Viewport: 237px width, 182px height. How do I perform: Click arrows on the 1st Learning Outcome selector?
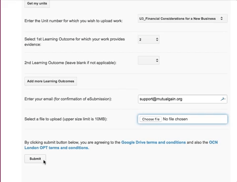(157, 40)
